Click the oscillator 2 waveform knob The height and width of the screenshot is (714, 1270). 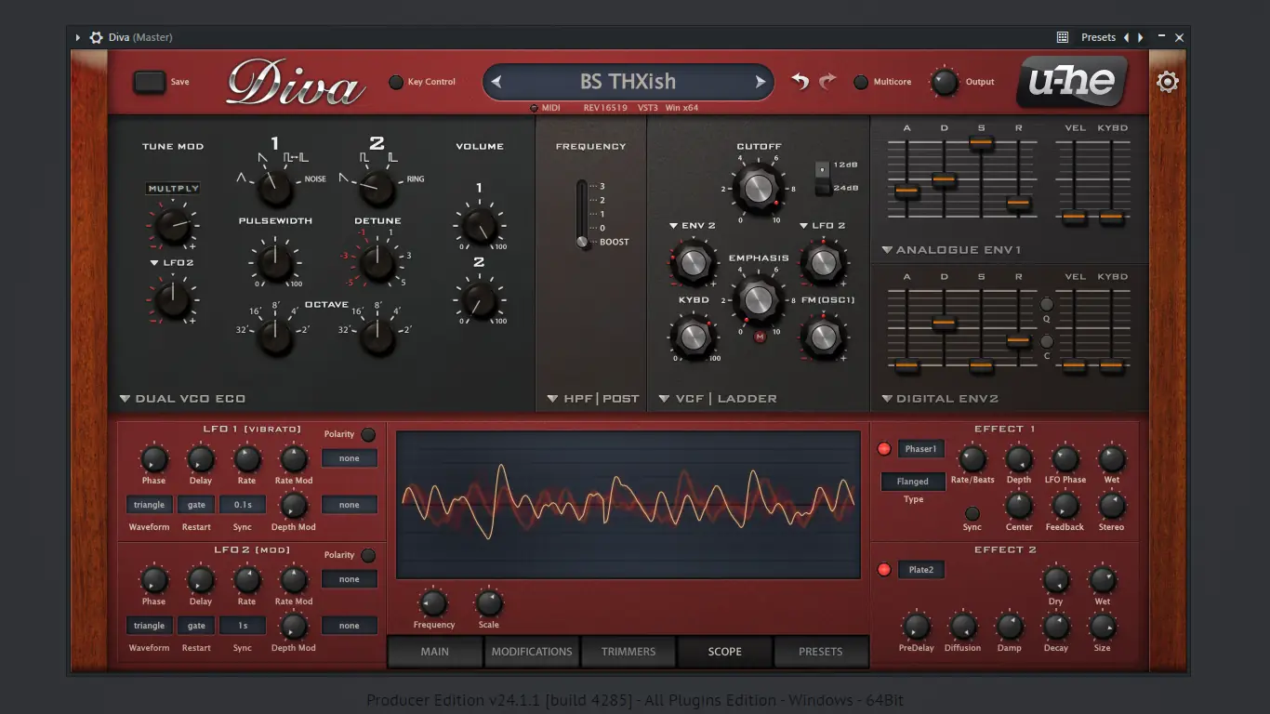click(377, 188)
